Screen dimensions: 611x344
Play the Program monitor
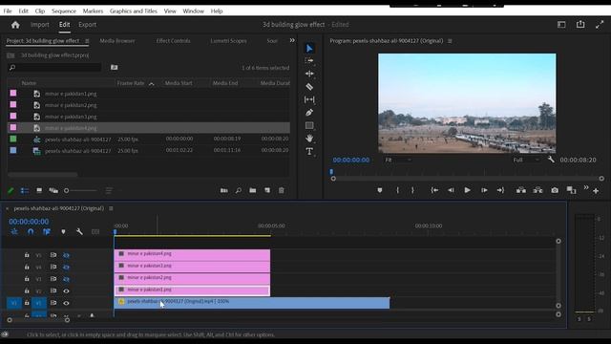coord(467,190)
